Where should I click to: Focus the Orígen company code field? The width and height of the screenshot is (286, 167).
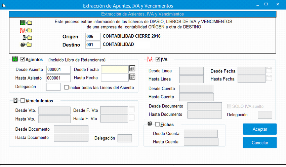(93, 37)
